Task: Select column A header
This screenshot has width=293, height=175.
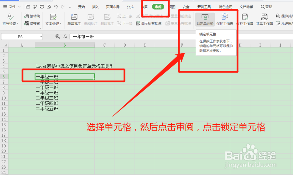Action: tap(22, 45)
